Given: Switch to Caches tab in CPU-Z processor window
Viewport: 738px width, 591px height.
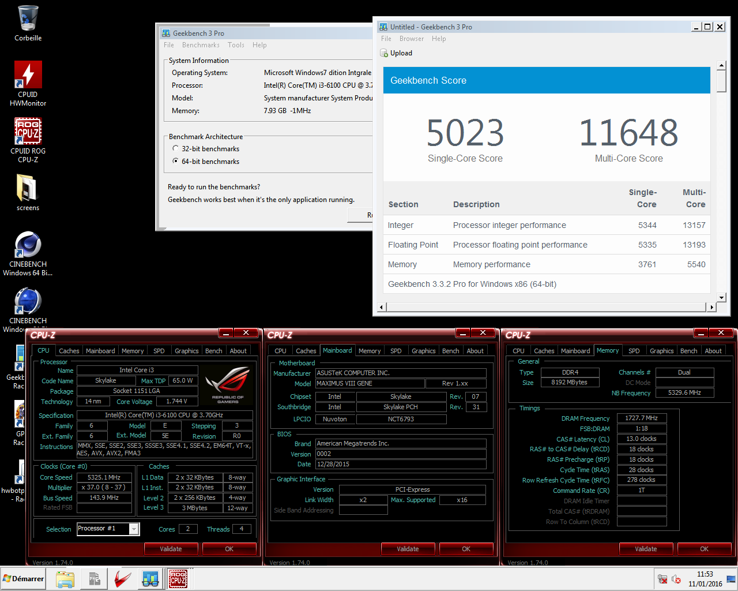Looking at the screenshot, I should click(69, 351).
